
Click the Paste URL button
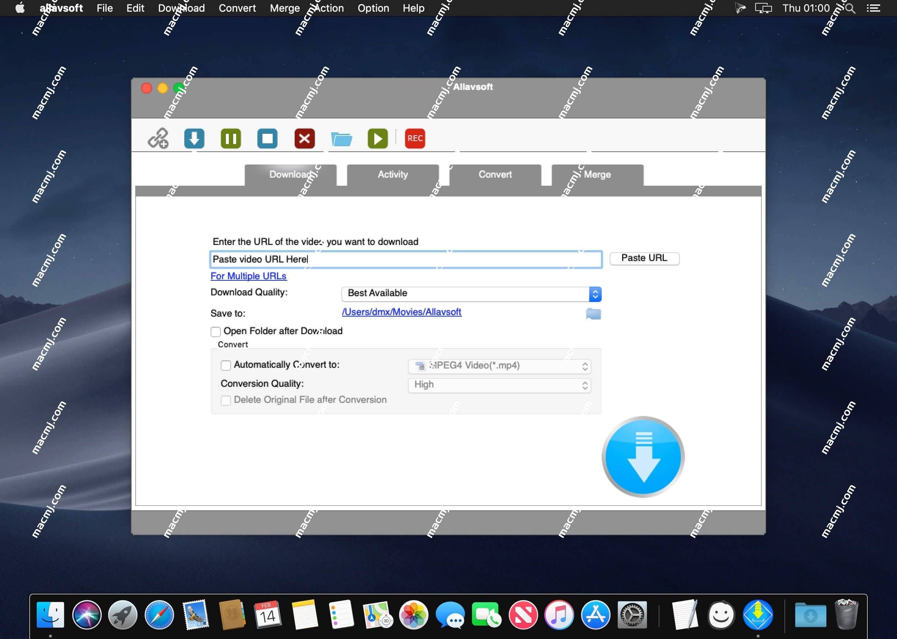click(644, 257)
